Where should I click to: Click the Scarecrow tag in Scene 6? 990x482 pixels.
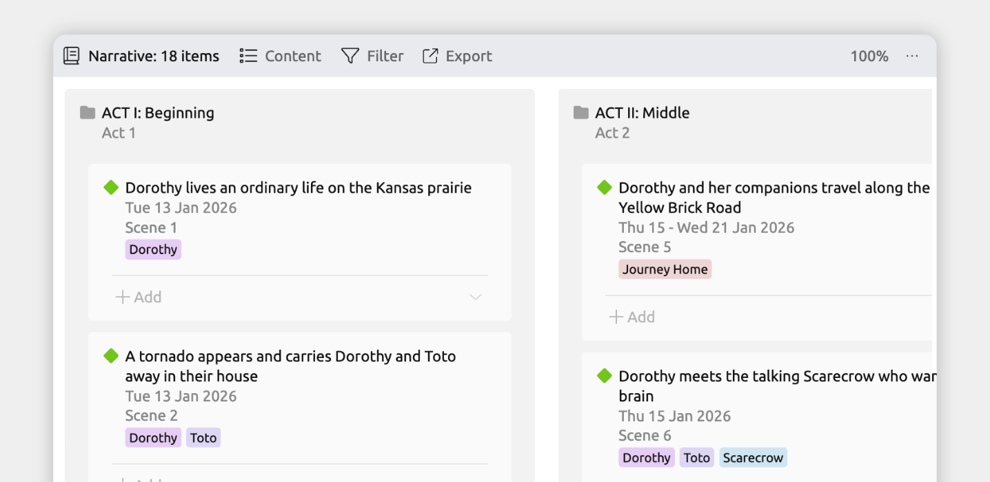point(754,458)
